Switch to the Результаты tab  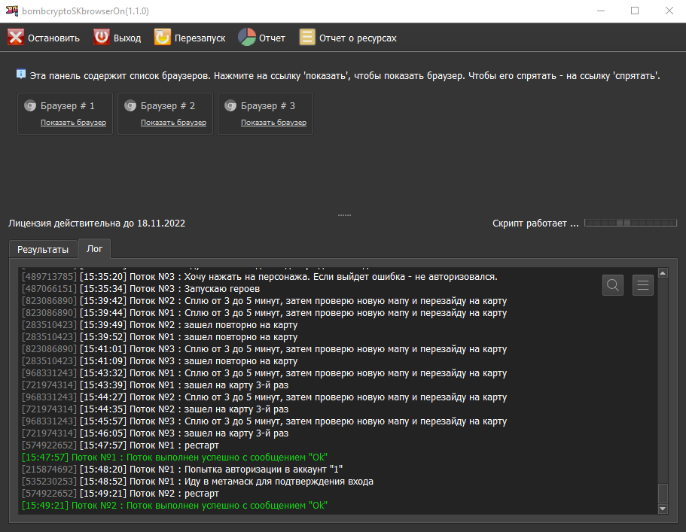pos(43,249)
